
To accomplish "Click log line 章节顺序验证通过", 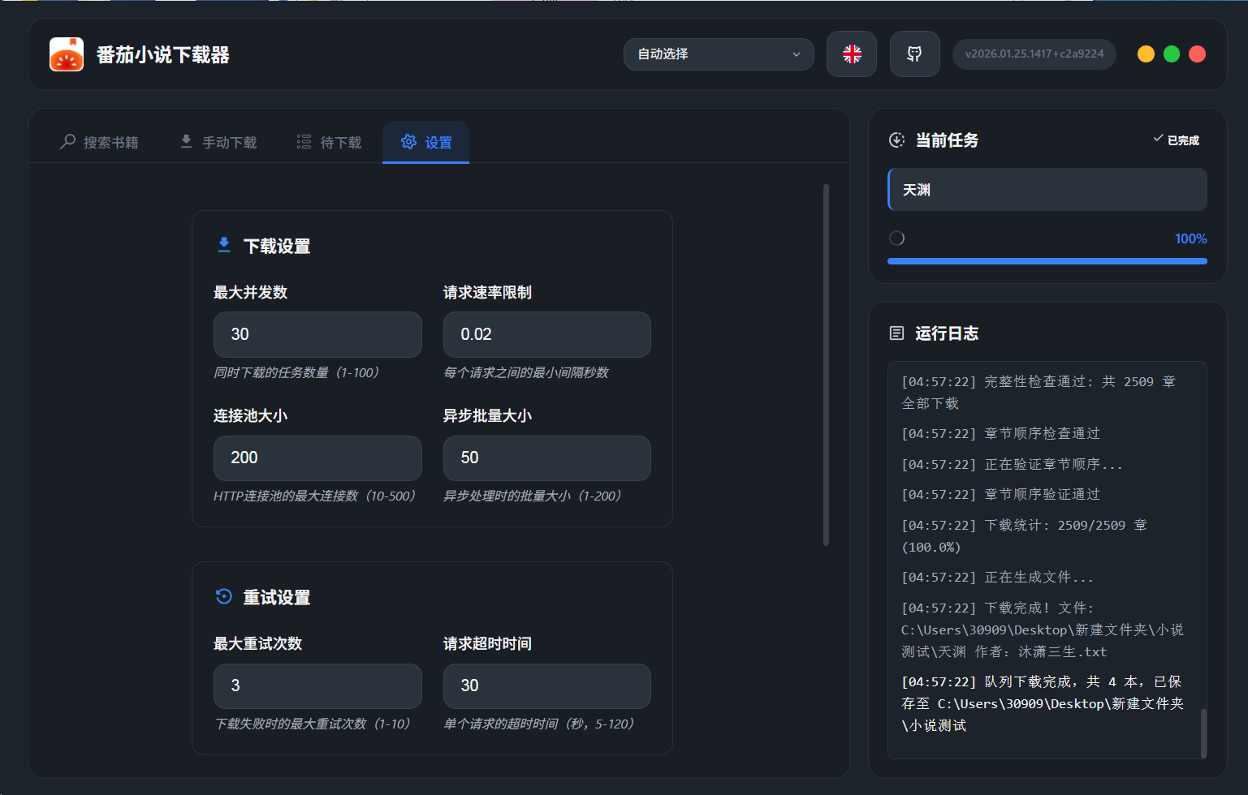I will point(1000,495).
